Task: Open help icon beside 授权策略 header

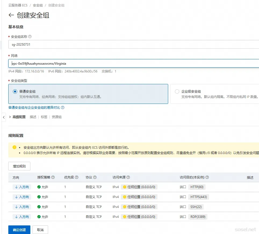Action: [x=53, y=177]
